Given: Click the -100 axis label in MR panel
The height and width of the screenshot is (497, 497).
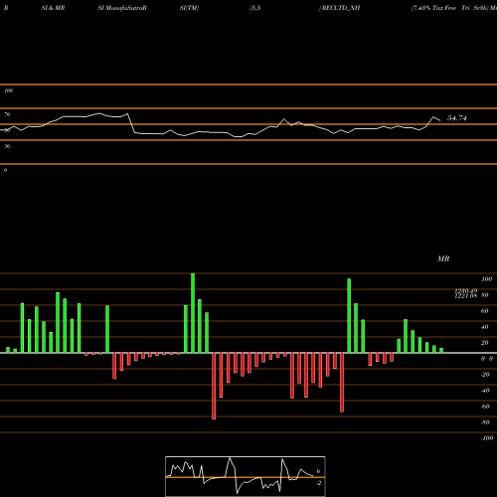Looking at the screenshot, I should pyautogui.click(x=487, y=438).
